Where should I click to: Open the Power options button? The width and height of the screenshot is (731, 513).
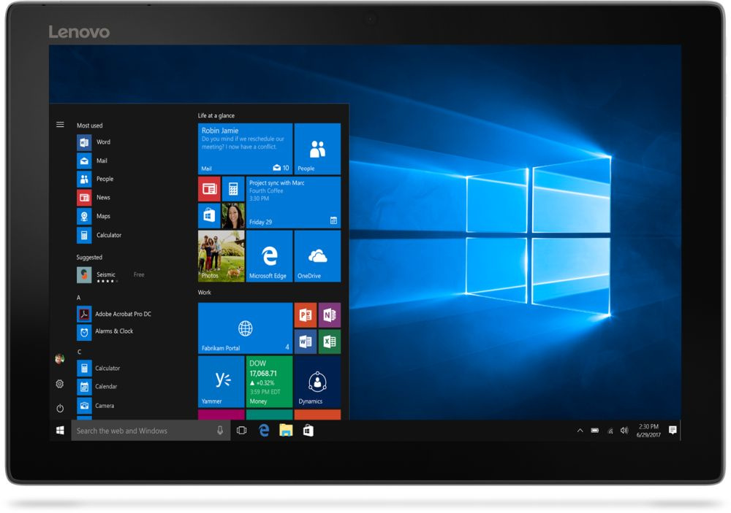(x=60, y=409)
